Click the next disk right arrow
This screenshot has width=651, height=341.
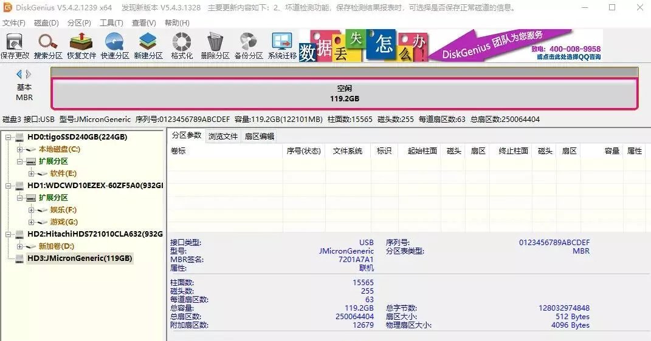28,74
